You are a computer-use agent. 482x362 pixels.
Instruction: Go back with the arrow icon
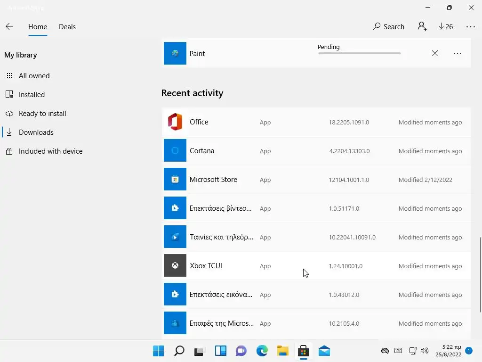click(9, 26)
